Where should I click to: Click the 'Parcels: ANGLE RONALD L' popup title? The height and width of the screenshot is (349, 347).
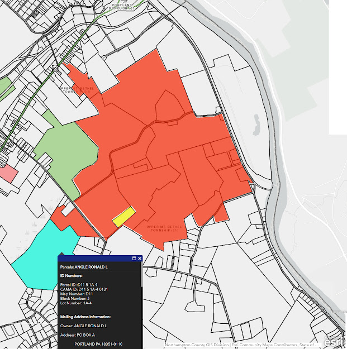84,267
